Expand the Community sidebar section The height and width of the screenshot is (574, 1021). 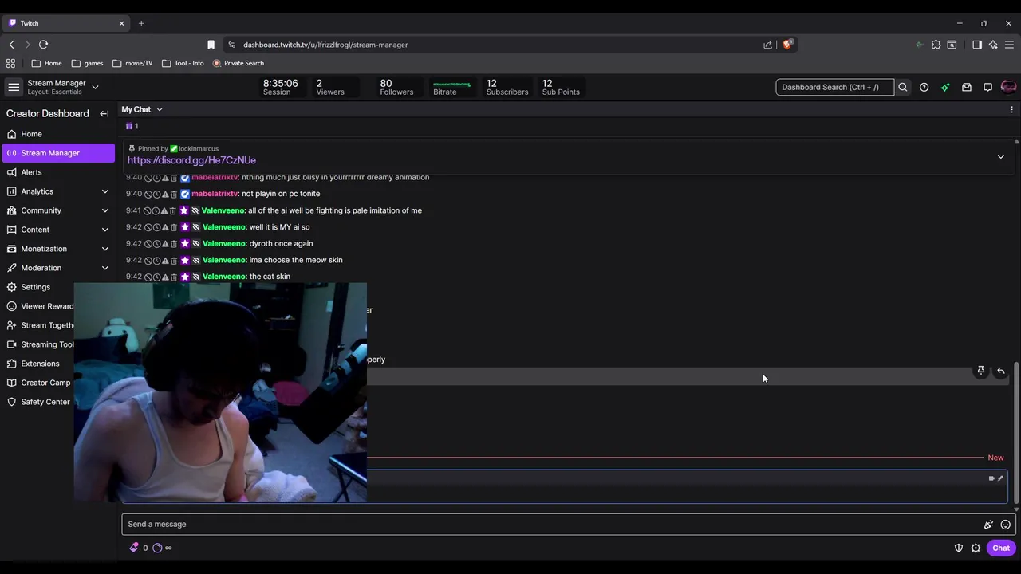(x=104, y=210)
